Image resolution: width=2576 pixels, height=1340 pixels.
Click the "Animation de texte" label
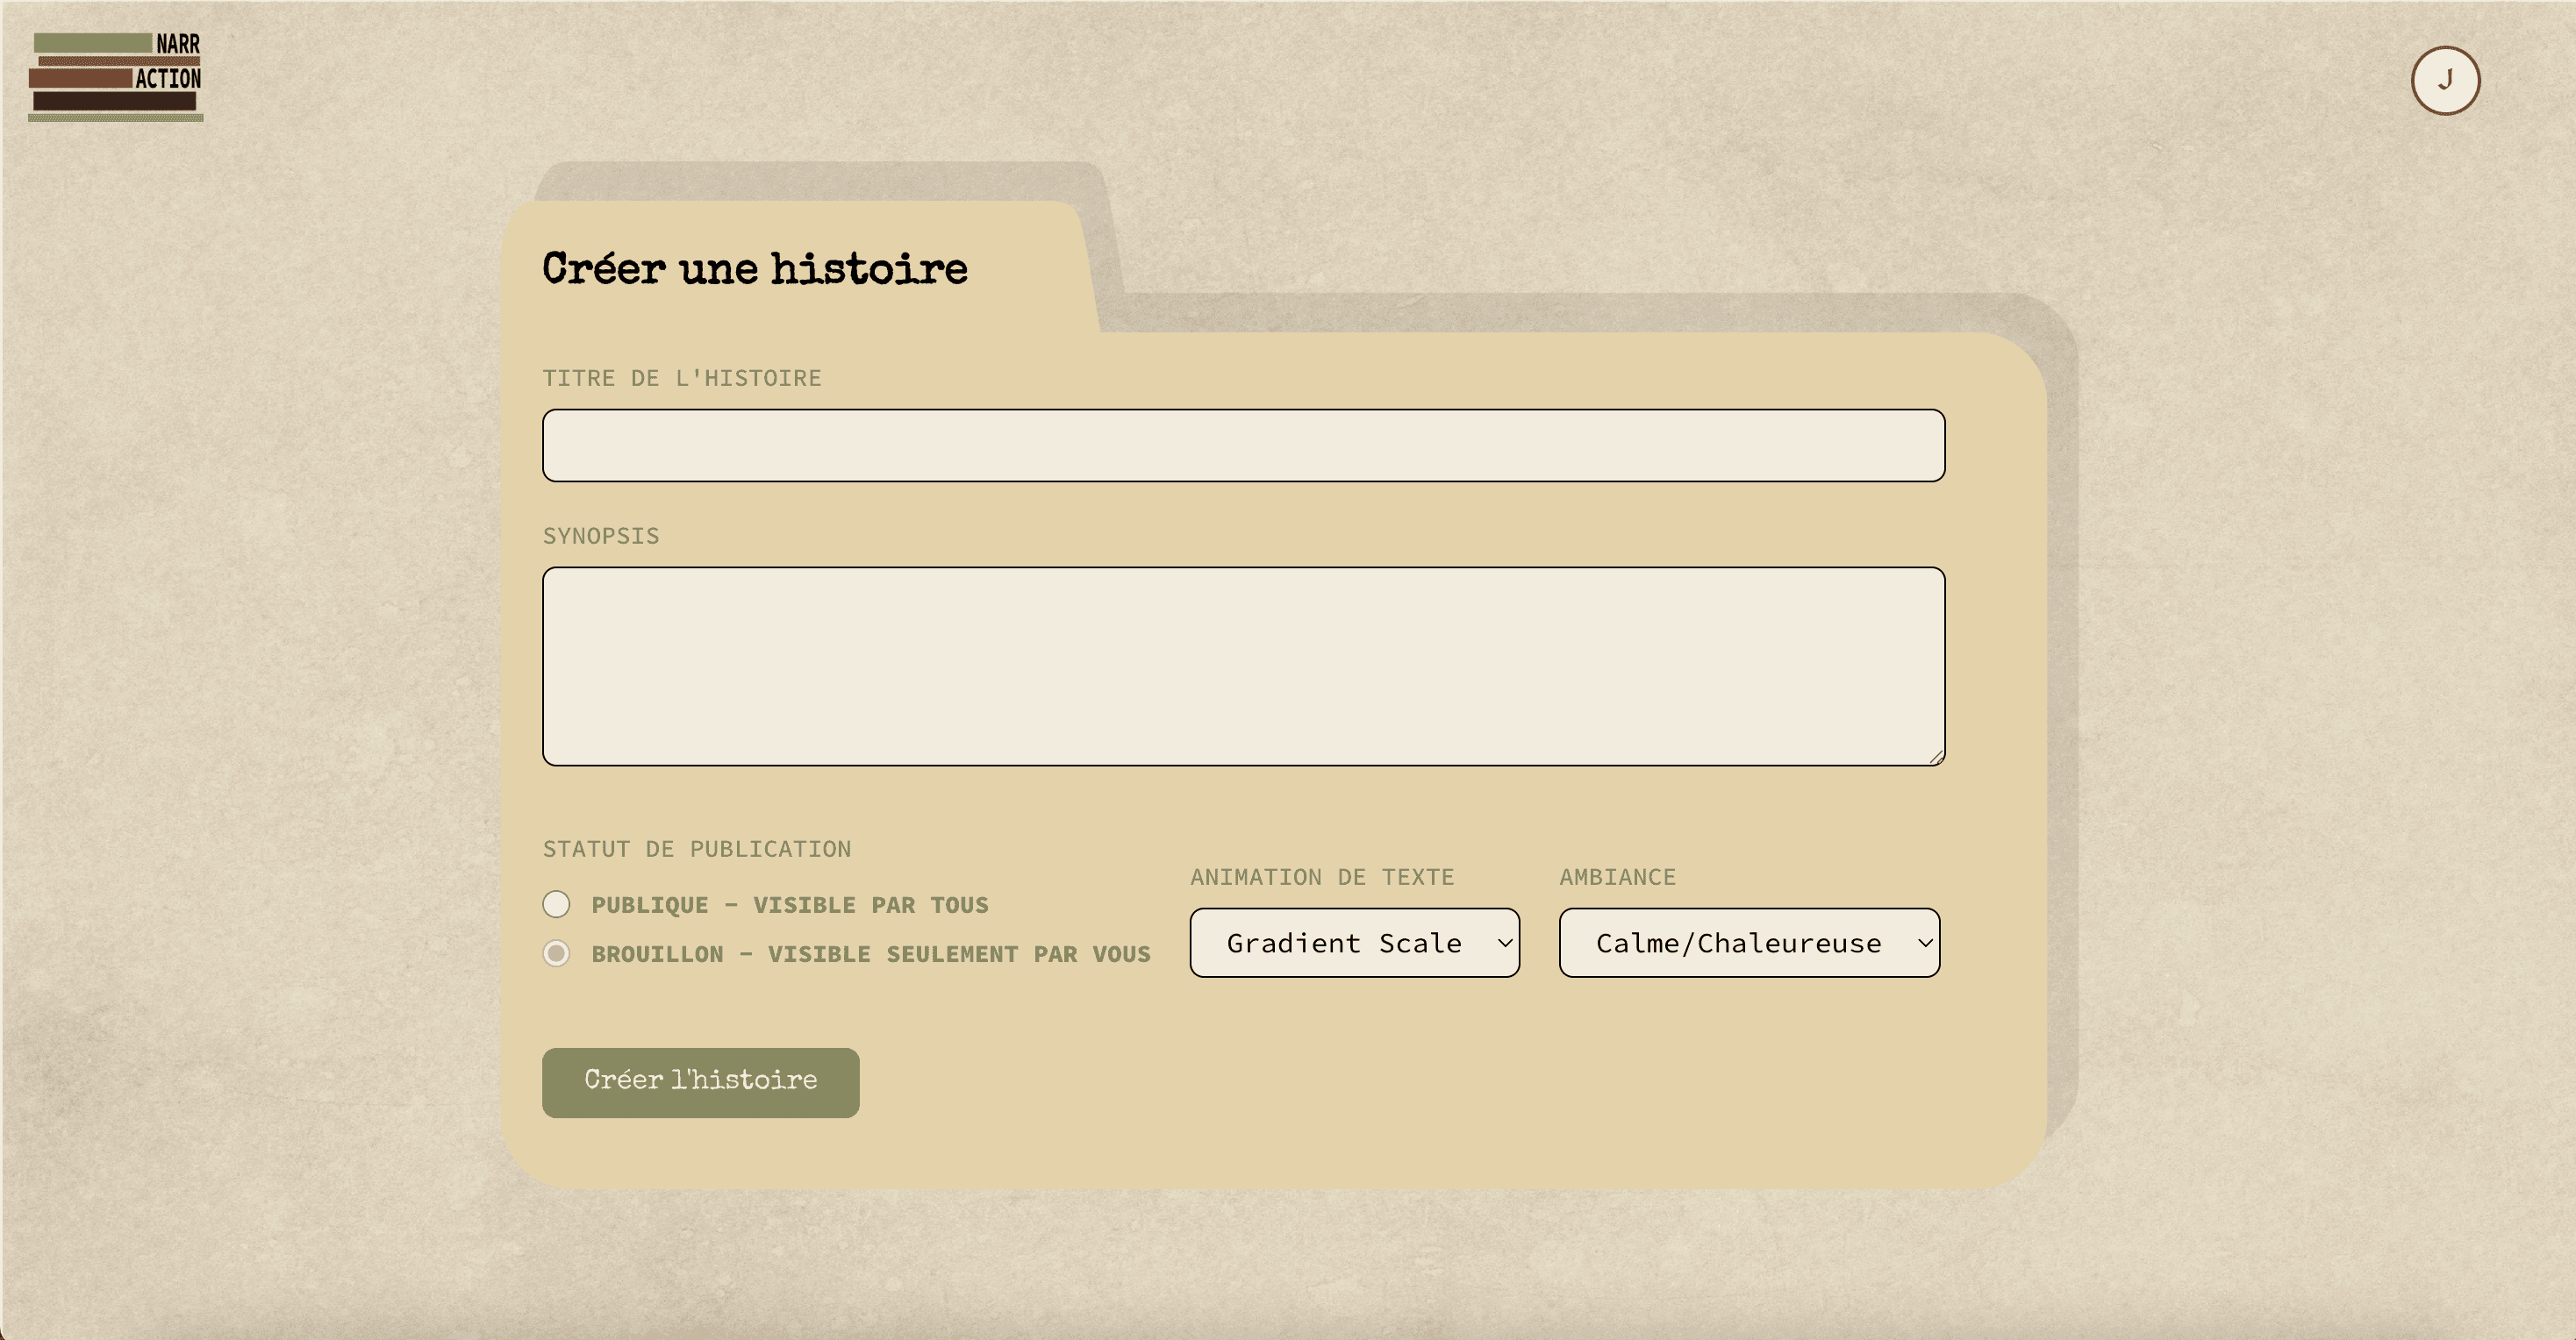tap(1321, 877)
